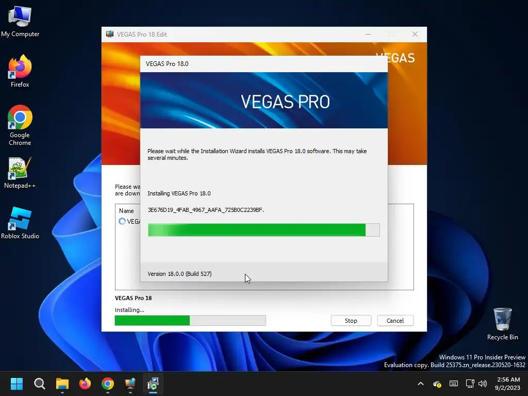This screenshot has width=528, height=396.
Task: Click the spinning status icon beside VEGA entry
Action: click(x=122, y=221)
